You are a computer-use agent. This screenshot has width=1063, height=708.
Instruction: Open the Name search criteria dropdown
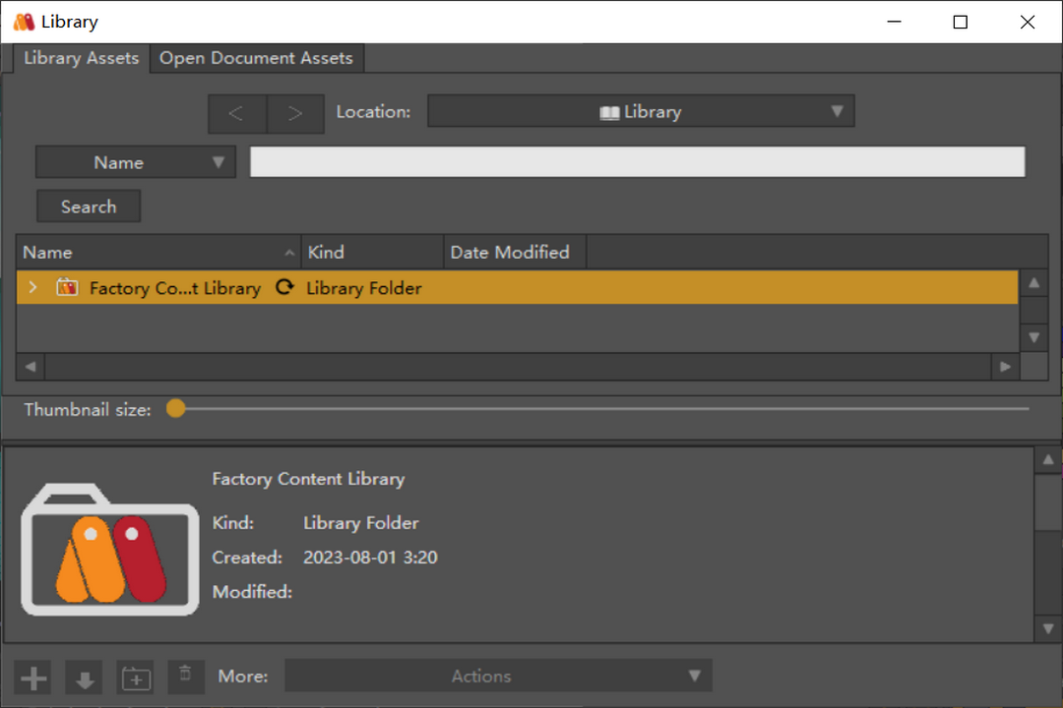[x=136, y=162]
